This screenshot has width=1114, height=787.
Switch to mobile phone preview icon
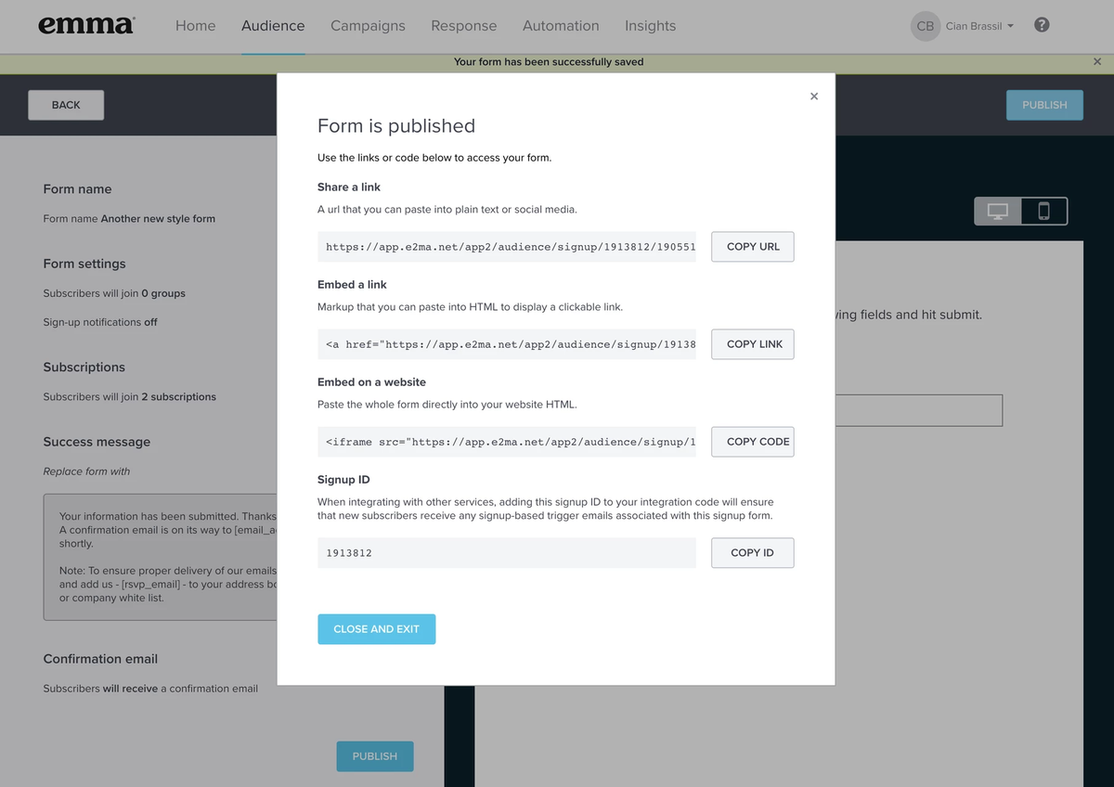pos(1043,211)
